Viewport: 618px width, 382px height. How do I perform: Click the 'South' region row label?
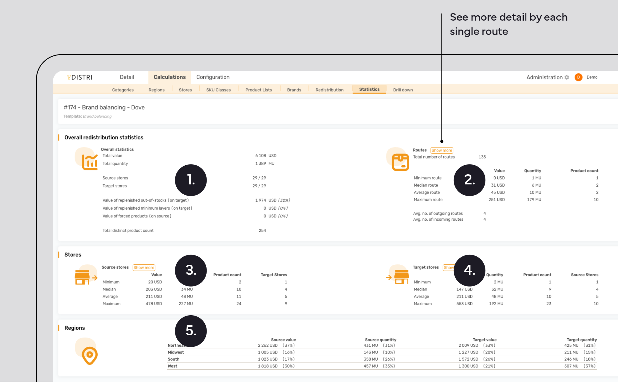174,359
